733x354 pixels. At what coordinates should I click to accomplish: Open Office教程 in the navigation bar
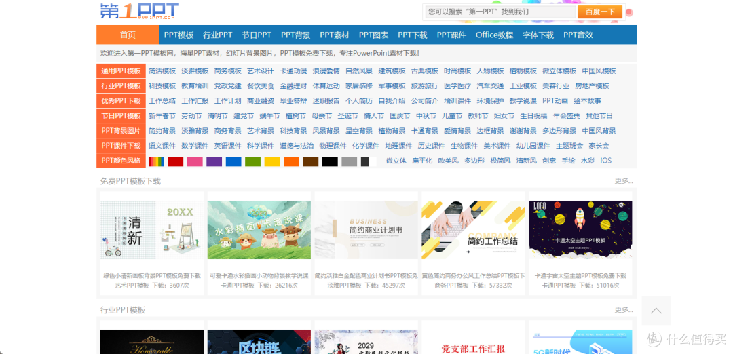point(494,35)
